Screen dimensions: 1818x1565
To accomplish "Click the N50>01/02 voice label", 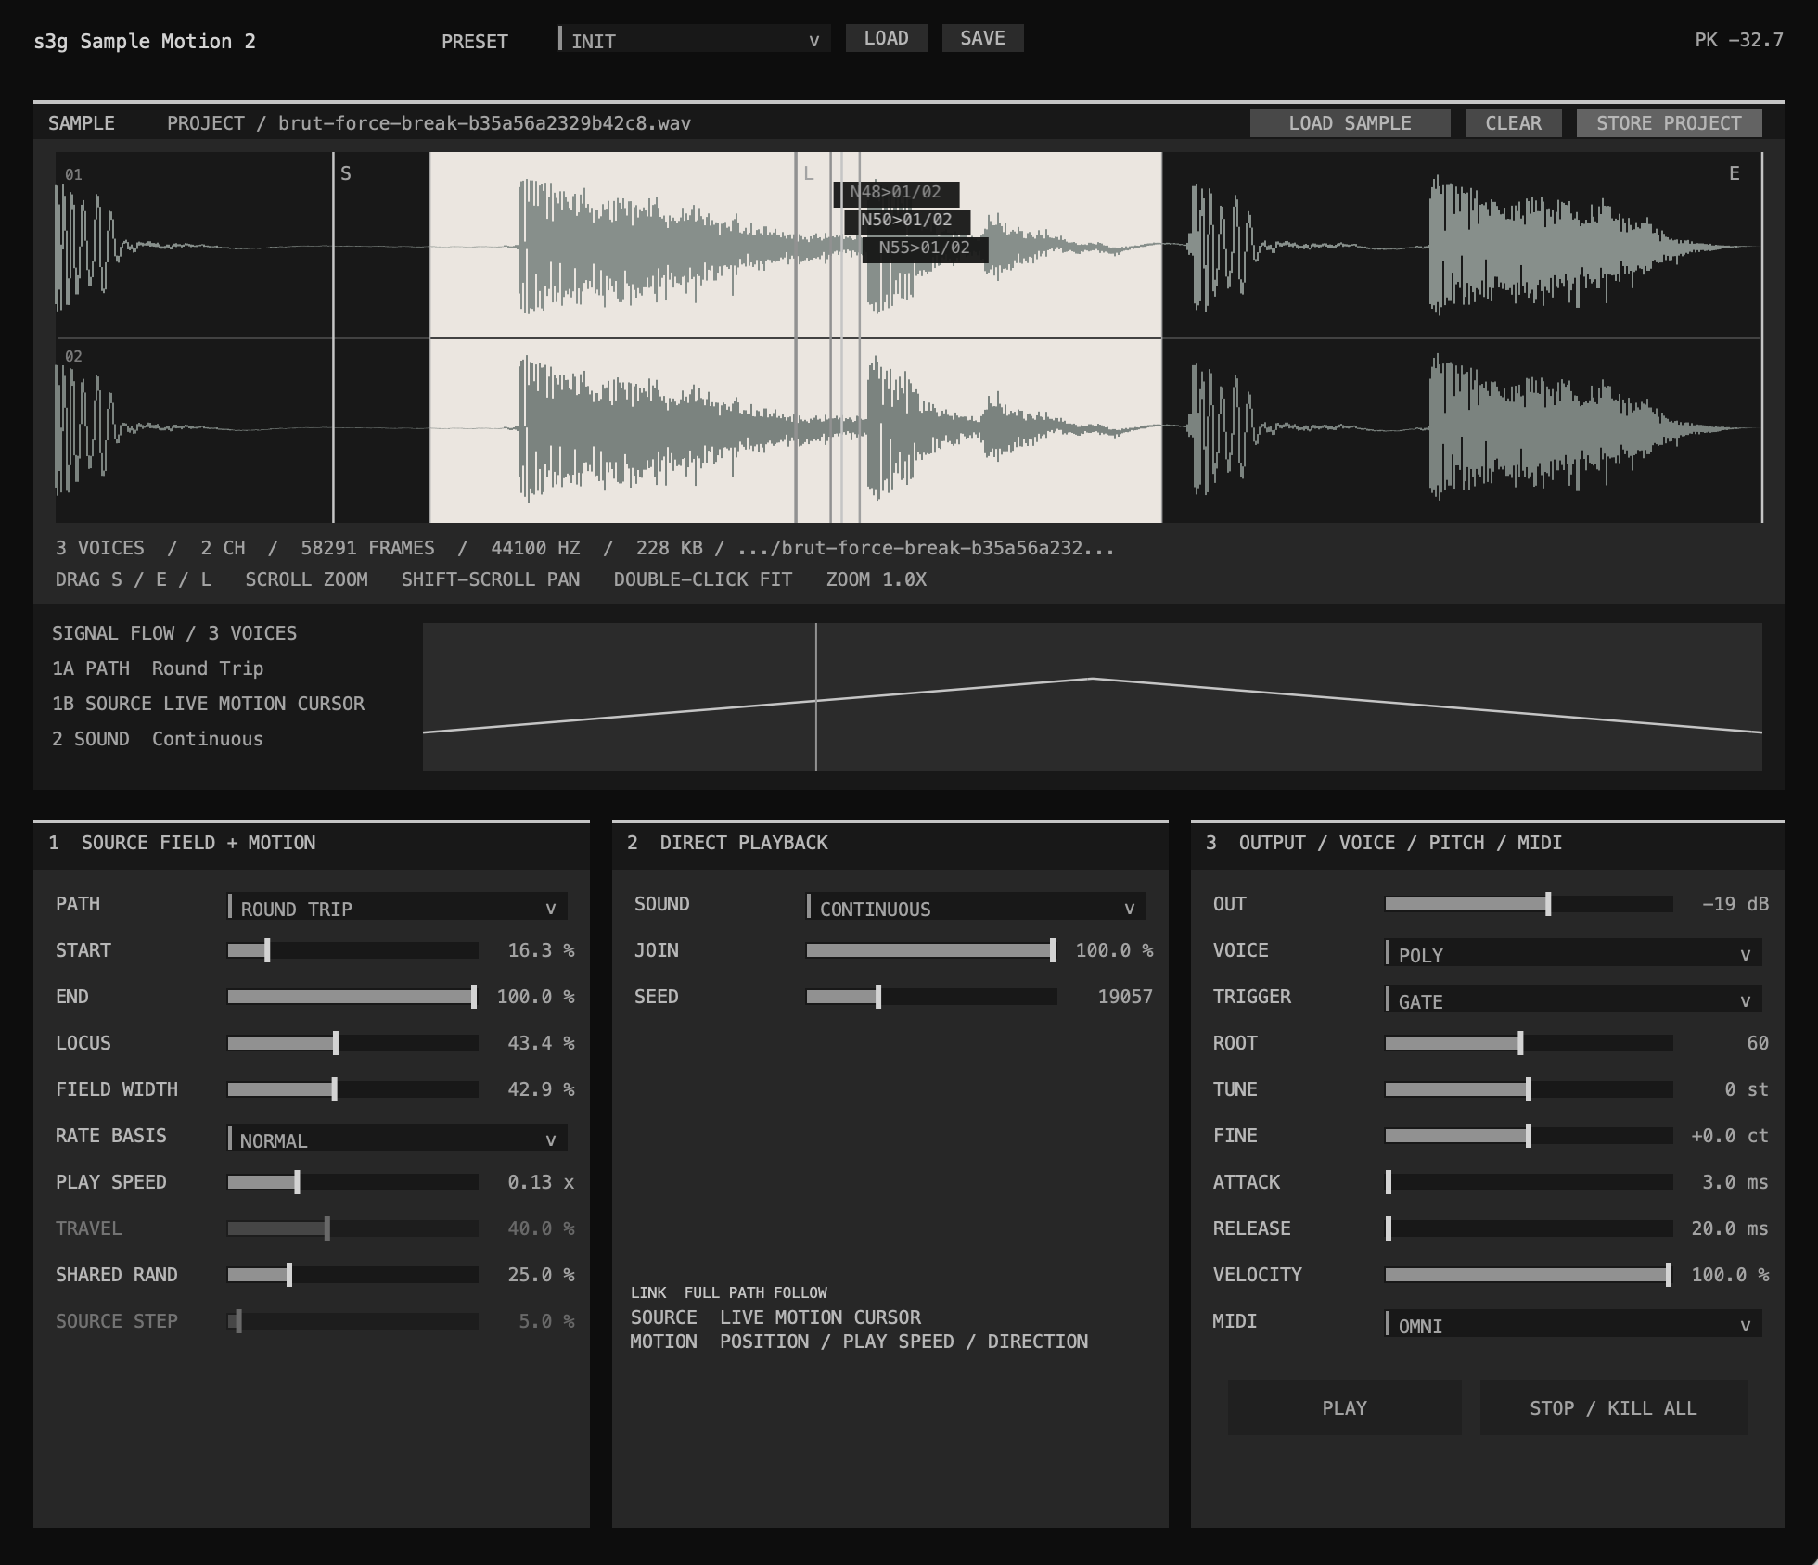I will [x=907, y=221].
